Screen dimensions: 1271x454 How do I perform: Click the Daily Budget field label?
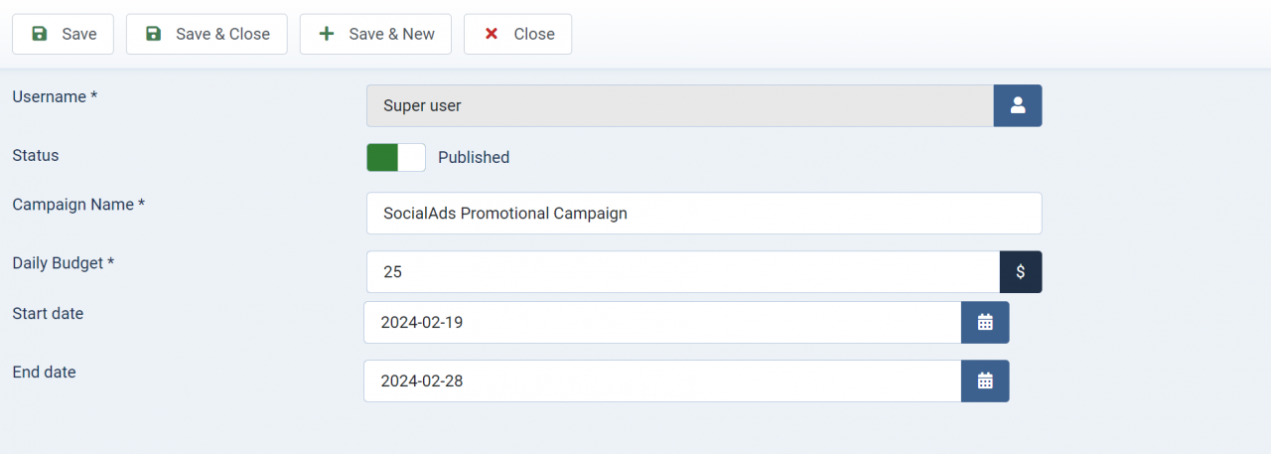64,263
